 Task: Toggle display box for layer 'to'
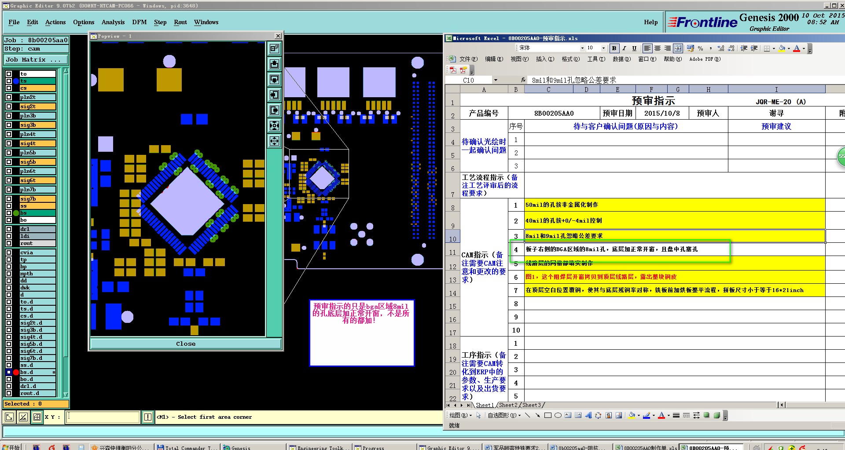pyautogui.click(x=9, y=74)
